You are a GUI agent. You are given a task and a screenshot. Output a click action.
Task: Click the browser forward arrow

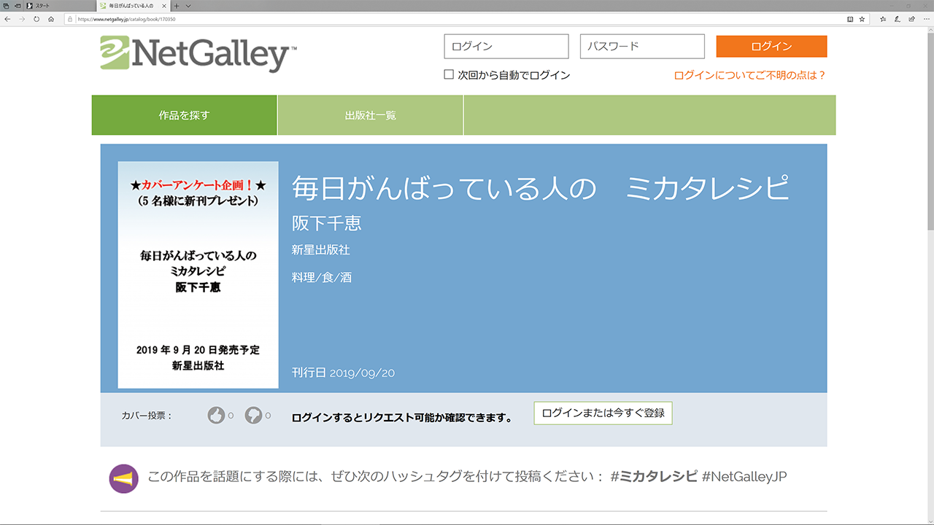tap(22, 19)
